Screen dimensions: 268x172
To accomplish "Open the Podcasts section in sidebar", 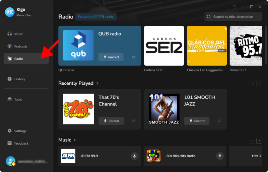I will click(26, 46).
